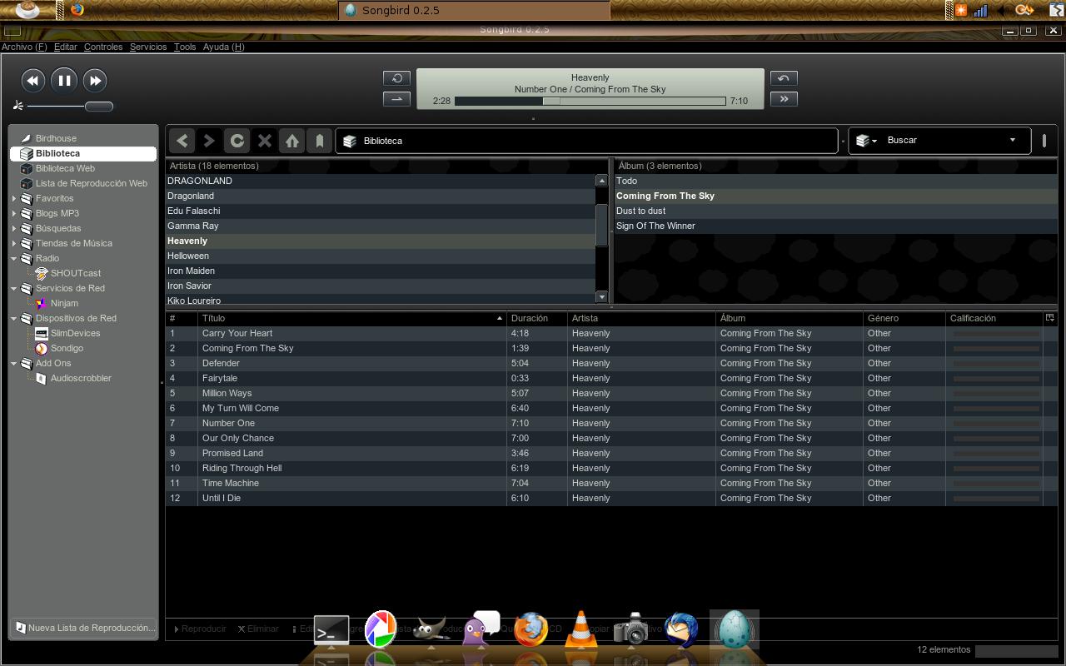
Task: Toggle the shuffle arrow button below repeat
Action: (396, 99)
